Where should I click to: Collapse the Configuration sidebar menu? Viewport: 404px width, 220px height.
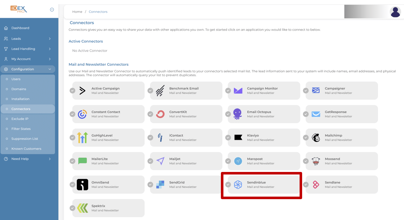pos(28,69)
